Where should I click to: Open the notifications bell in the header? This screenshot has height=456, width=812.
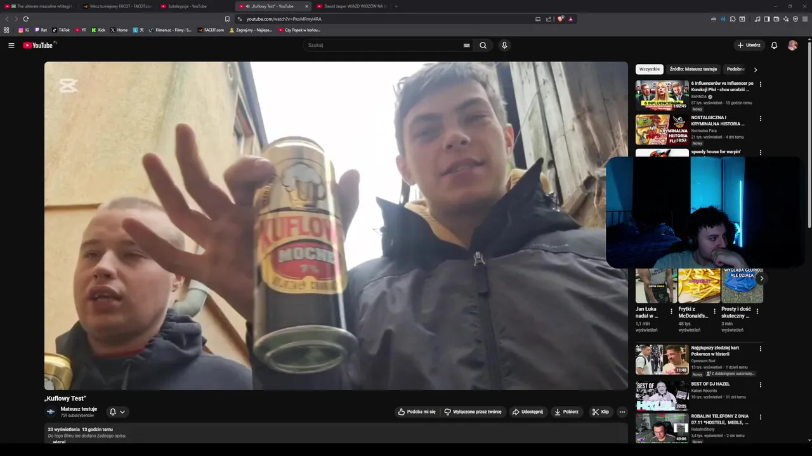point(774,45)
